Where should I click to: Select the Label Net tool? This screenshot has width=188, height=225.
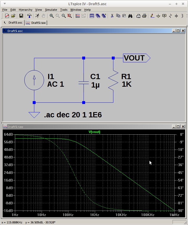[164, 16]
